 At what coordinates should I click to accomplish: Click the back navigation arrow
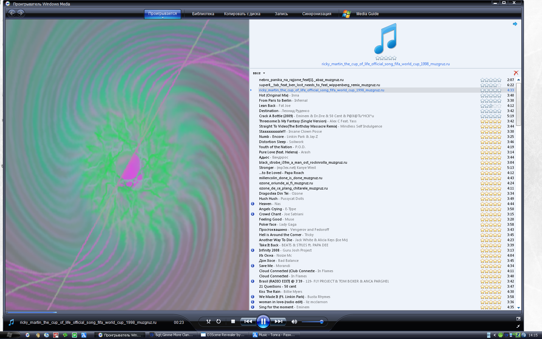tap(12, 13)
